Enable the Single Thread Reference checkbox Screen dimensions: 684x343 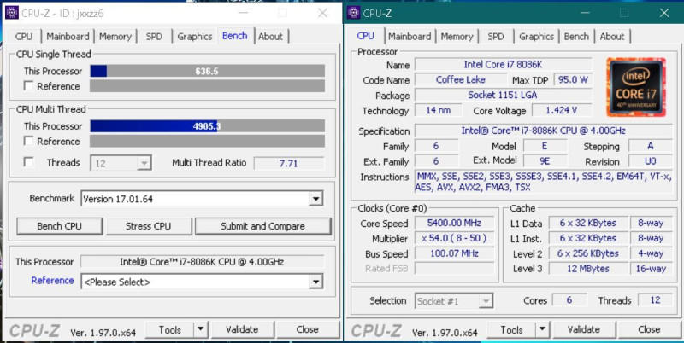[28, 86]
